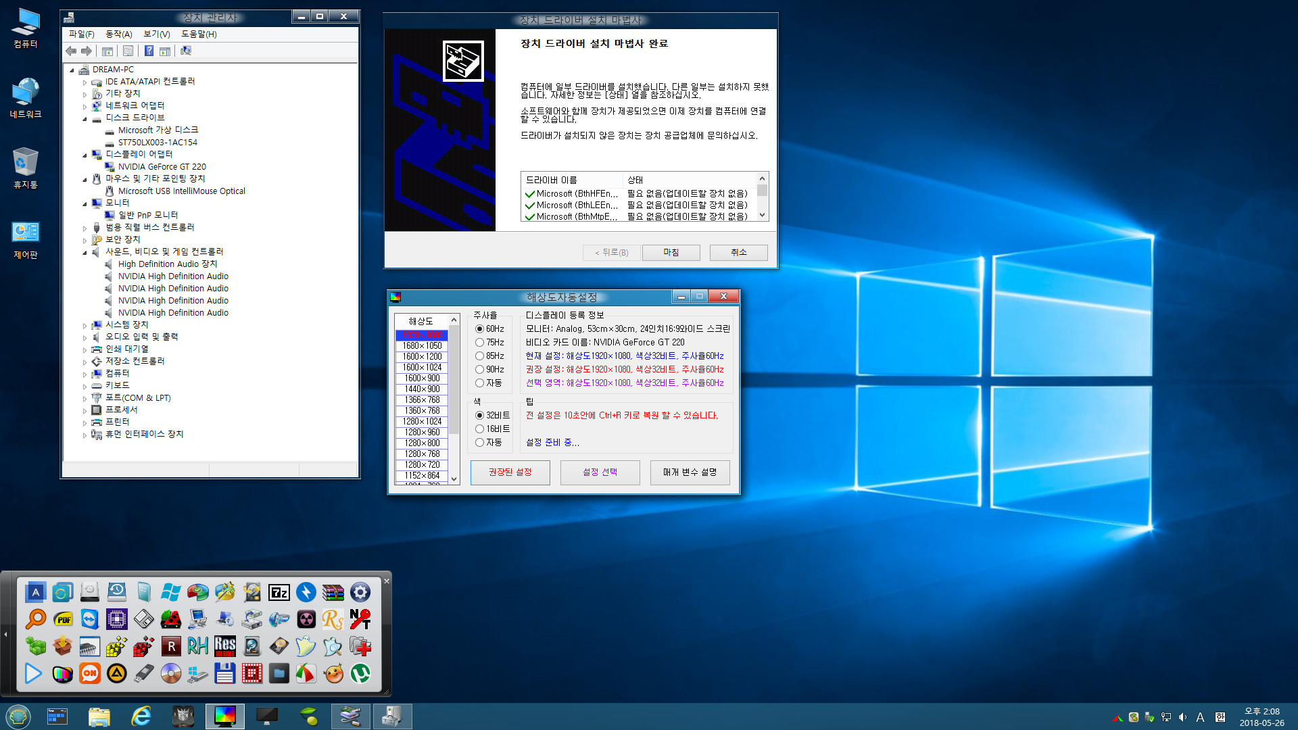Open the TeamViewer icon in launcher
1298x730 pixels.
[89, 620]
